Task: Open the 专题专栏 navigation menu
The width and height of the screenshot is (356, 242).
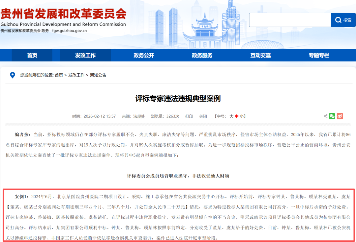Action: click(x=319, y=55)
